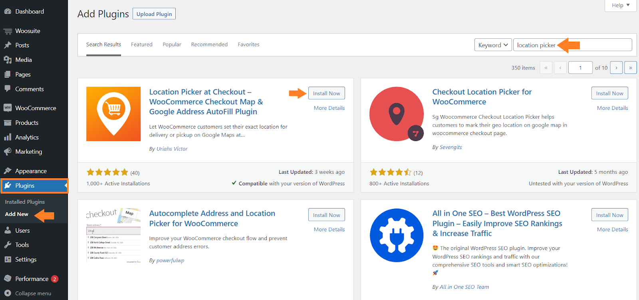Screen dimensions: 639x300
Task: View More Details for Checkout Location Picker
Action: pyautogui.click(x=612, y=108)
